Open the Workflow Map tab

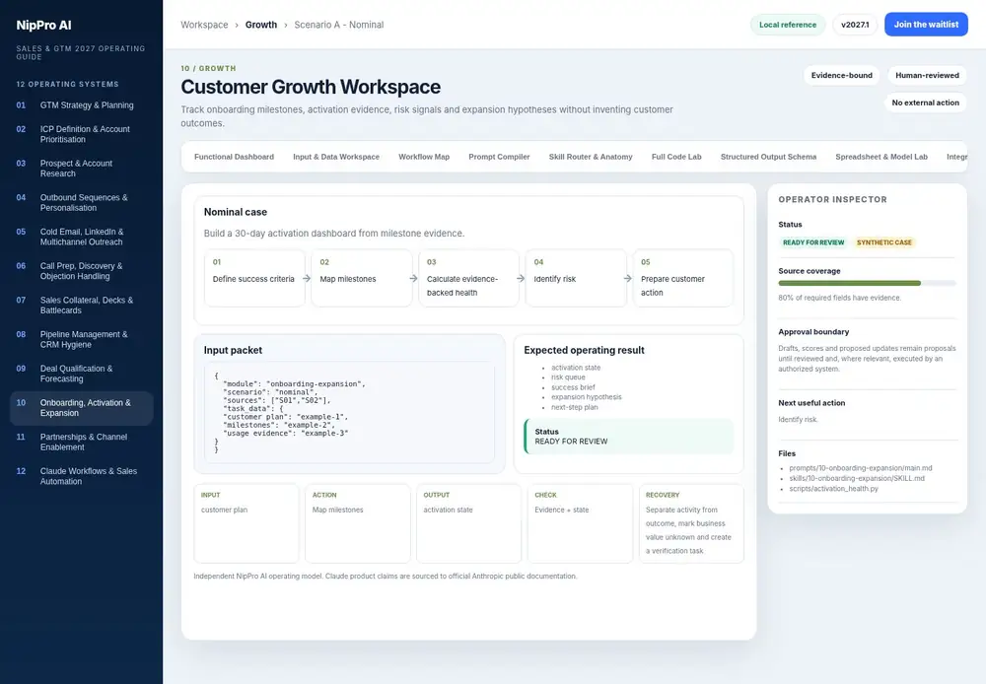(424, 157)
